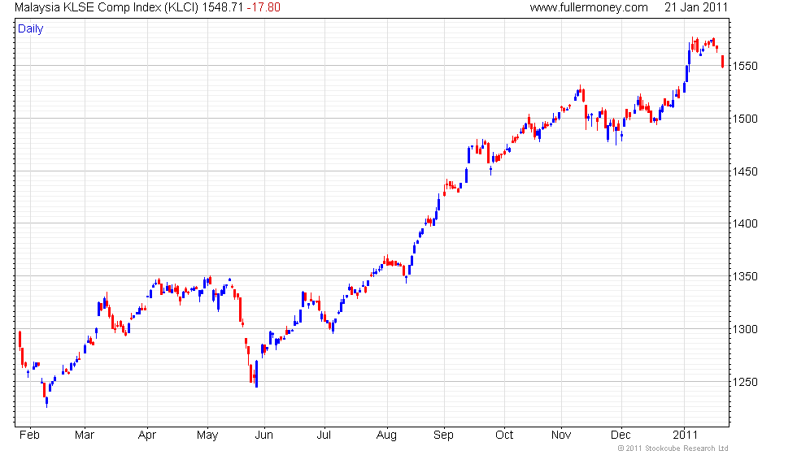The width and height of the screenshot is (797, 455).
Task: Click the Mar x-axis label
Action: coord(85,435)
